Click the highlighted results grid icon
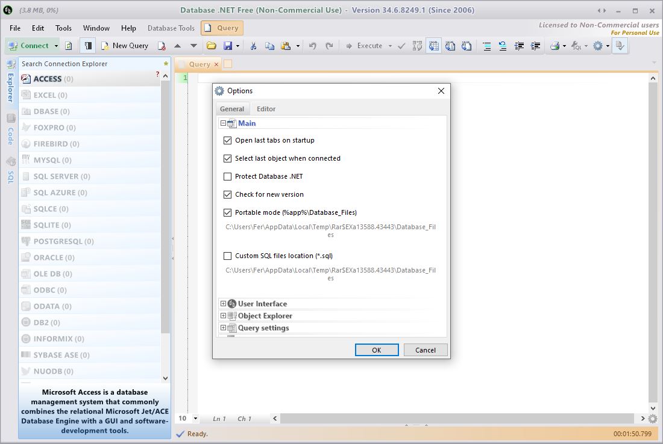The width and height of the screenshot is (663, 444). tap(434, 46)
